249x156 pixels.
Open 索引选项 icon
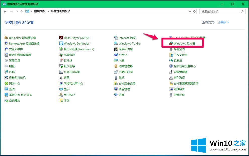[x=171, y=77]
